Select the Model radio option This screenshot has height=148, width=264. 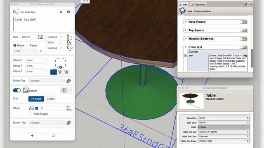15,46
